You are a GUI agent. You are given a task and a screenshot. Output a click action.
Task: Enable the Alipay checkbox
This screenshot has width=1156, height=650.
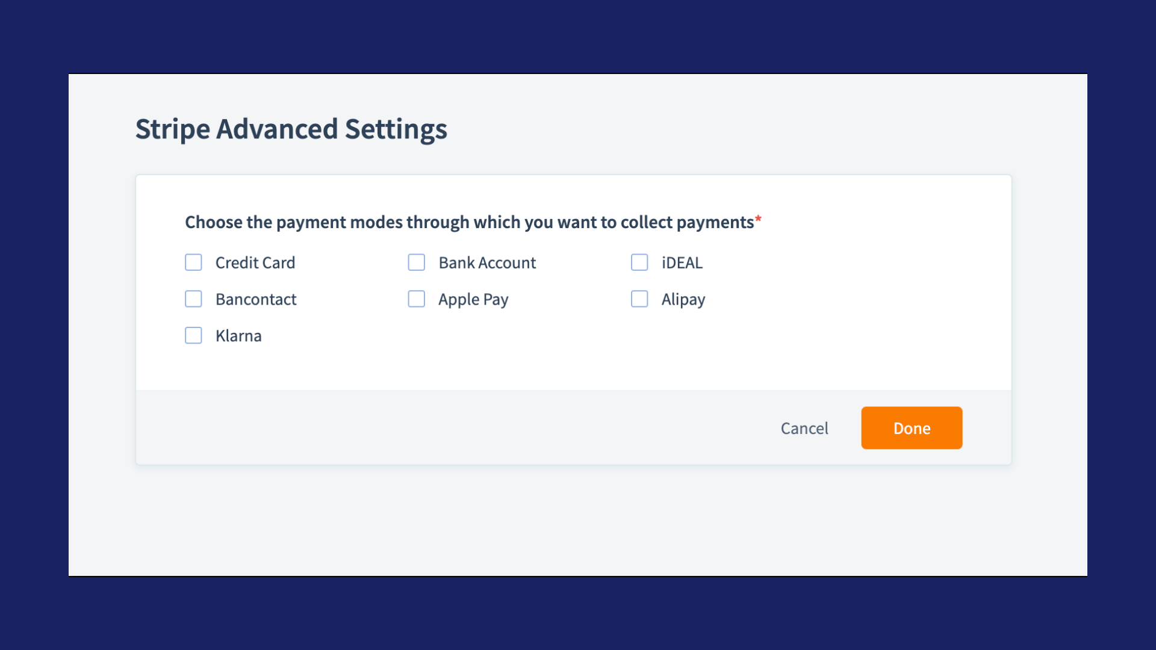(639, 299)
